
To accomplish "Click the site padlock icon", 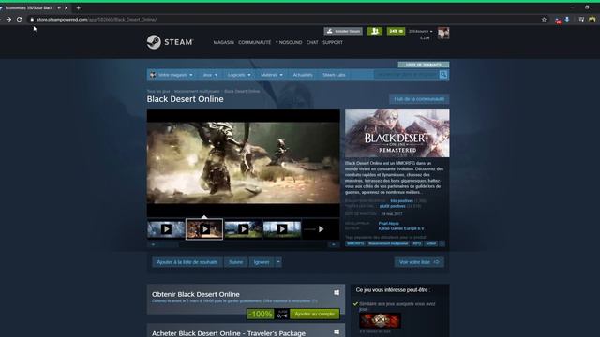I will tap(32, 19).
